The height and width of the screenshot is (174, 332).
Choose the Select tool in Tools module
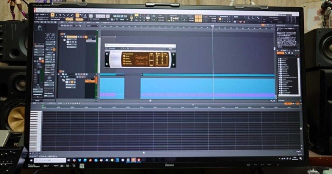tap(56, 15)
